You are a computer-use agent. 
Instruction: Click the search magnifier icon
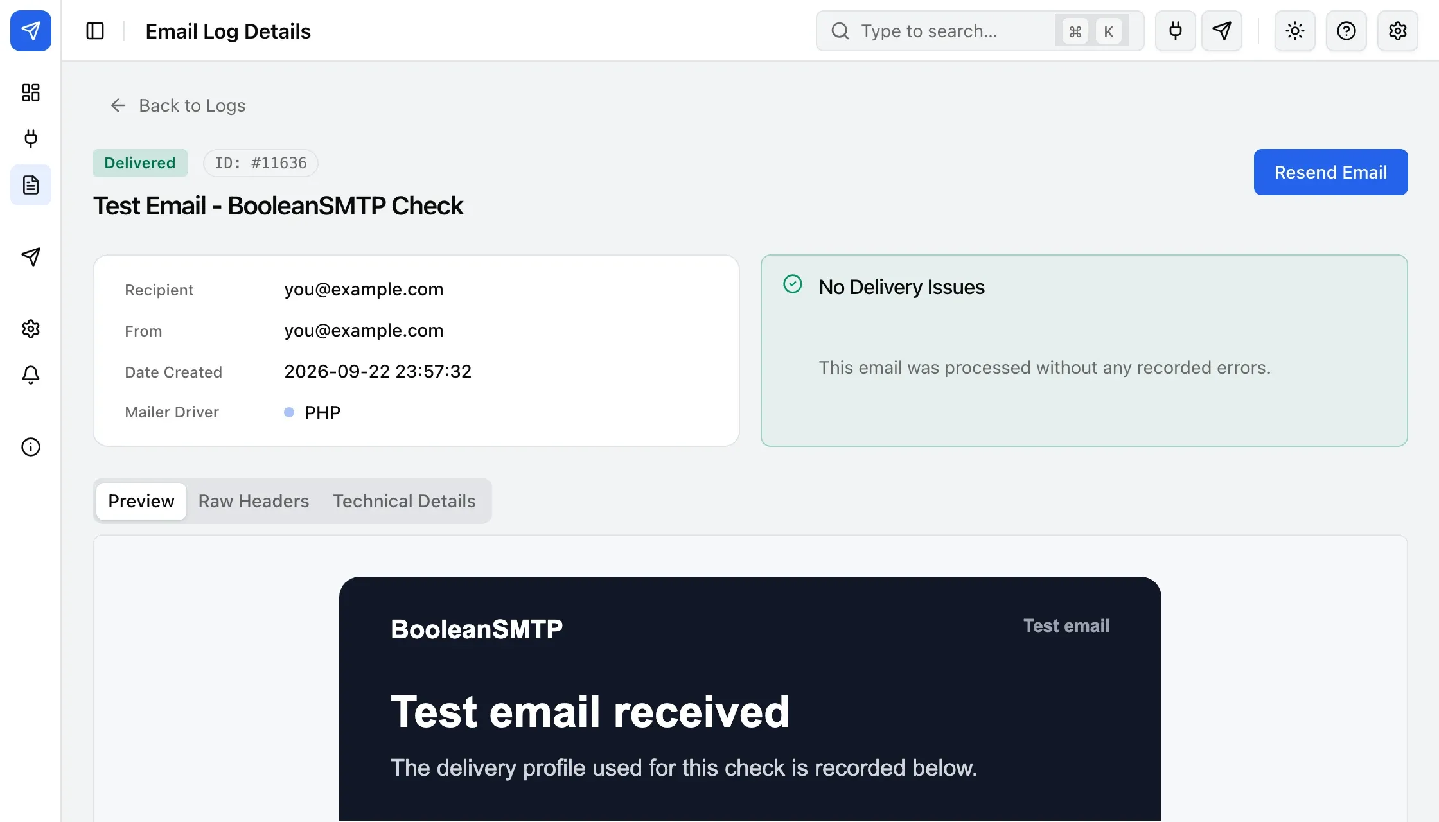pos(840,31)
